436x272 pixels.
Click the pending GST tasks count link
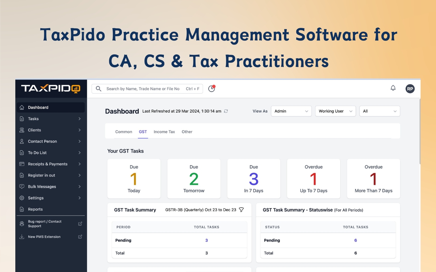pyautogui.click(x=206, y=240)
